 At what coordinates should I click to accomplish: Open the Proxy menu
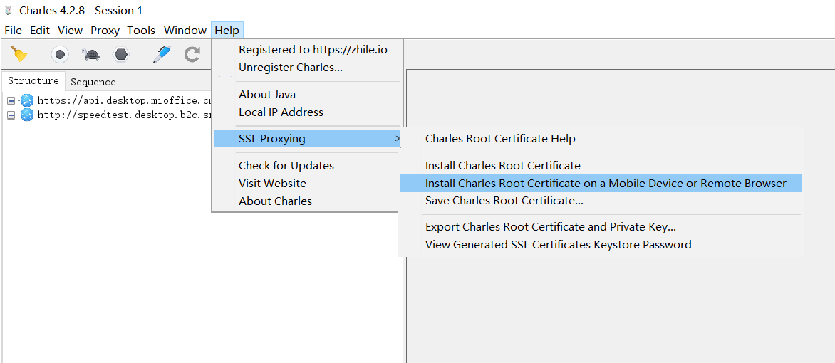105,31
